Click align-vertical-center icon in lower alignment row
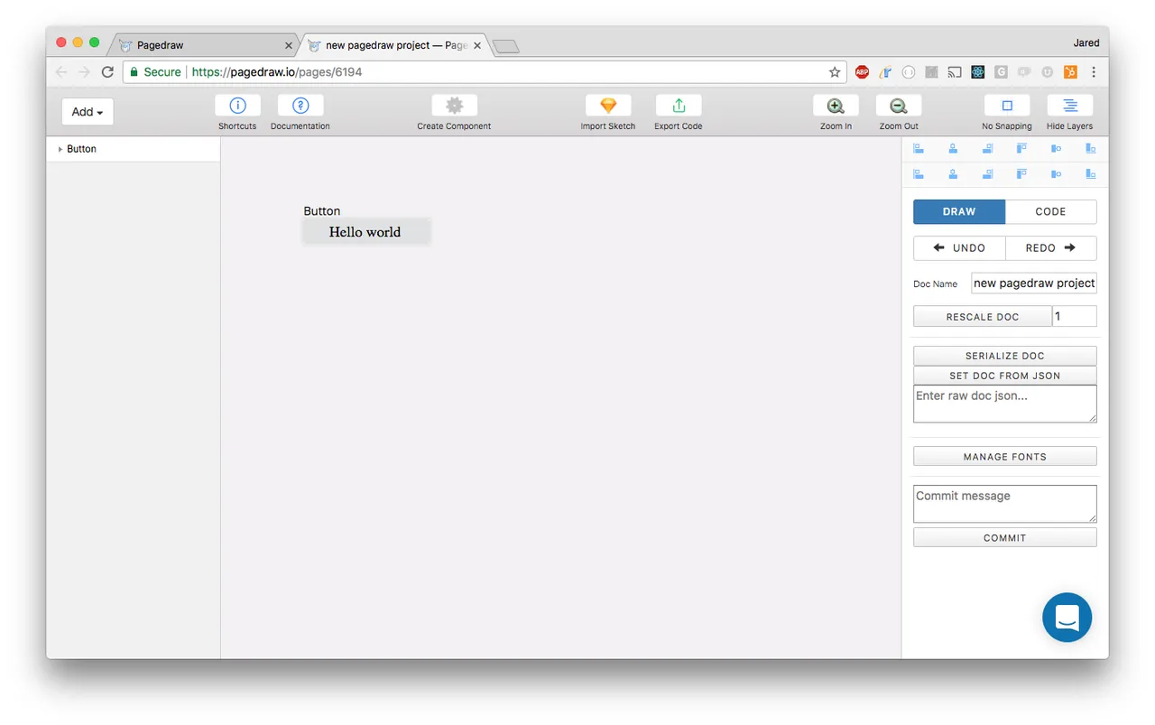This screenshot has width=1155, height=725. pyautogui.click(x=1056, y=174)
